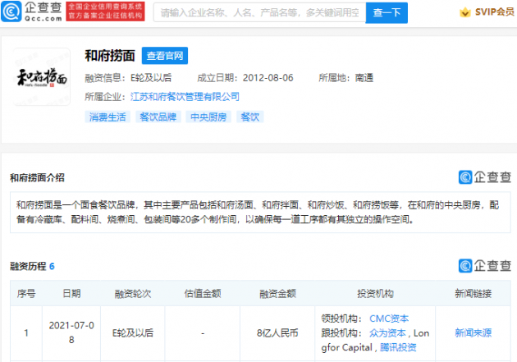Click the 所属地: 南通 text

345,78
